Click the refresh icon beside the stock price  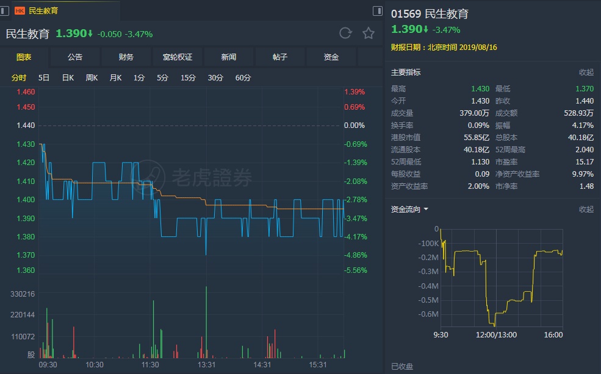pyautogui.click(x=345, y=33)
